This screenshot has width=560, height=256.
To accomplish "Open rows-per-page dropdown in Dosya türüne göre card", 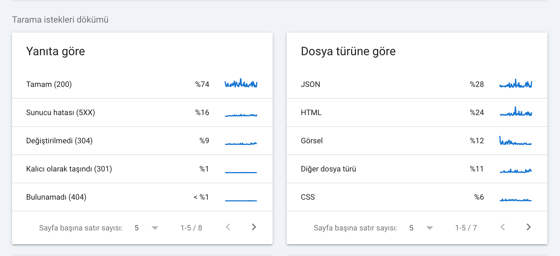I will [x=421, y=228].
